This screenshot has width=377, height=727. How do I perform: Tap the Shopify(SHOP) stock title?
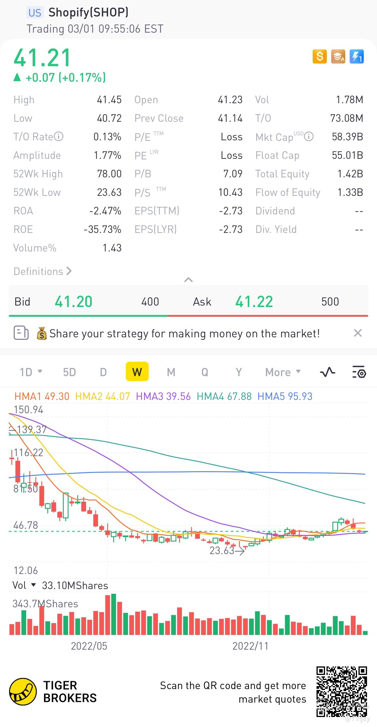point(88,12)
